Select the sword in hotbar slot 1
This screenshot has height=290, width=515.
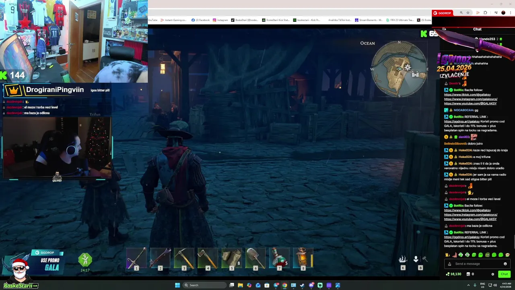136,259
